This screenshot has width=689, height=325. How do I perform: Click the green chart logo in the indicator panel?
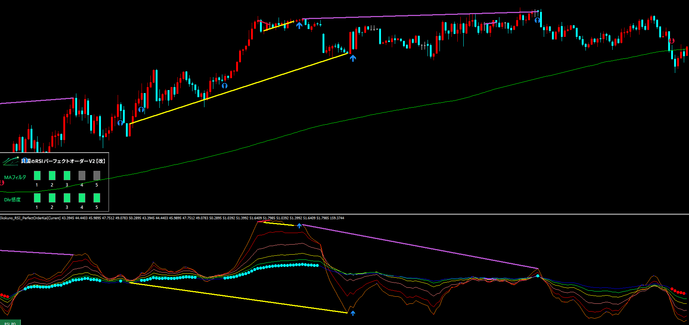[x=10, y=161]
